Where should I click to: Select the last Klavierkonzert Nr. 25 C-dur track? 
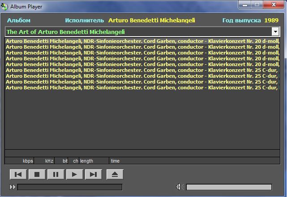142,88
